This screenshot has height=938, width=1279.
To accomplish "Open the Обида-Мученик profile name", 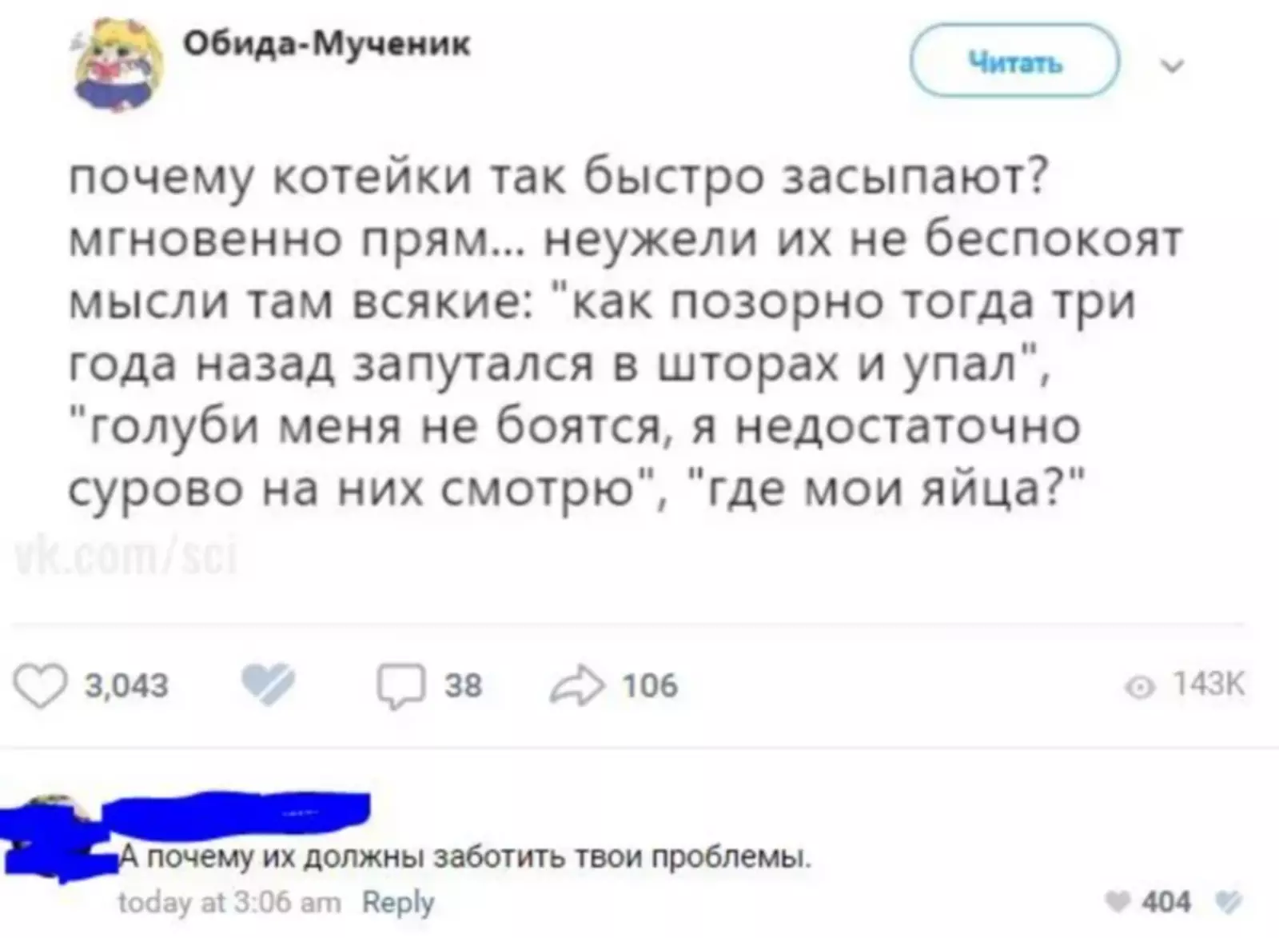I will pyautogui.click(x=327, y=44).
